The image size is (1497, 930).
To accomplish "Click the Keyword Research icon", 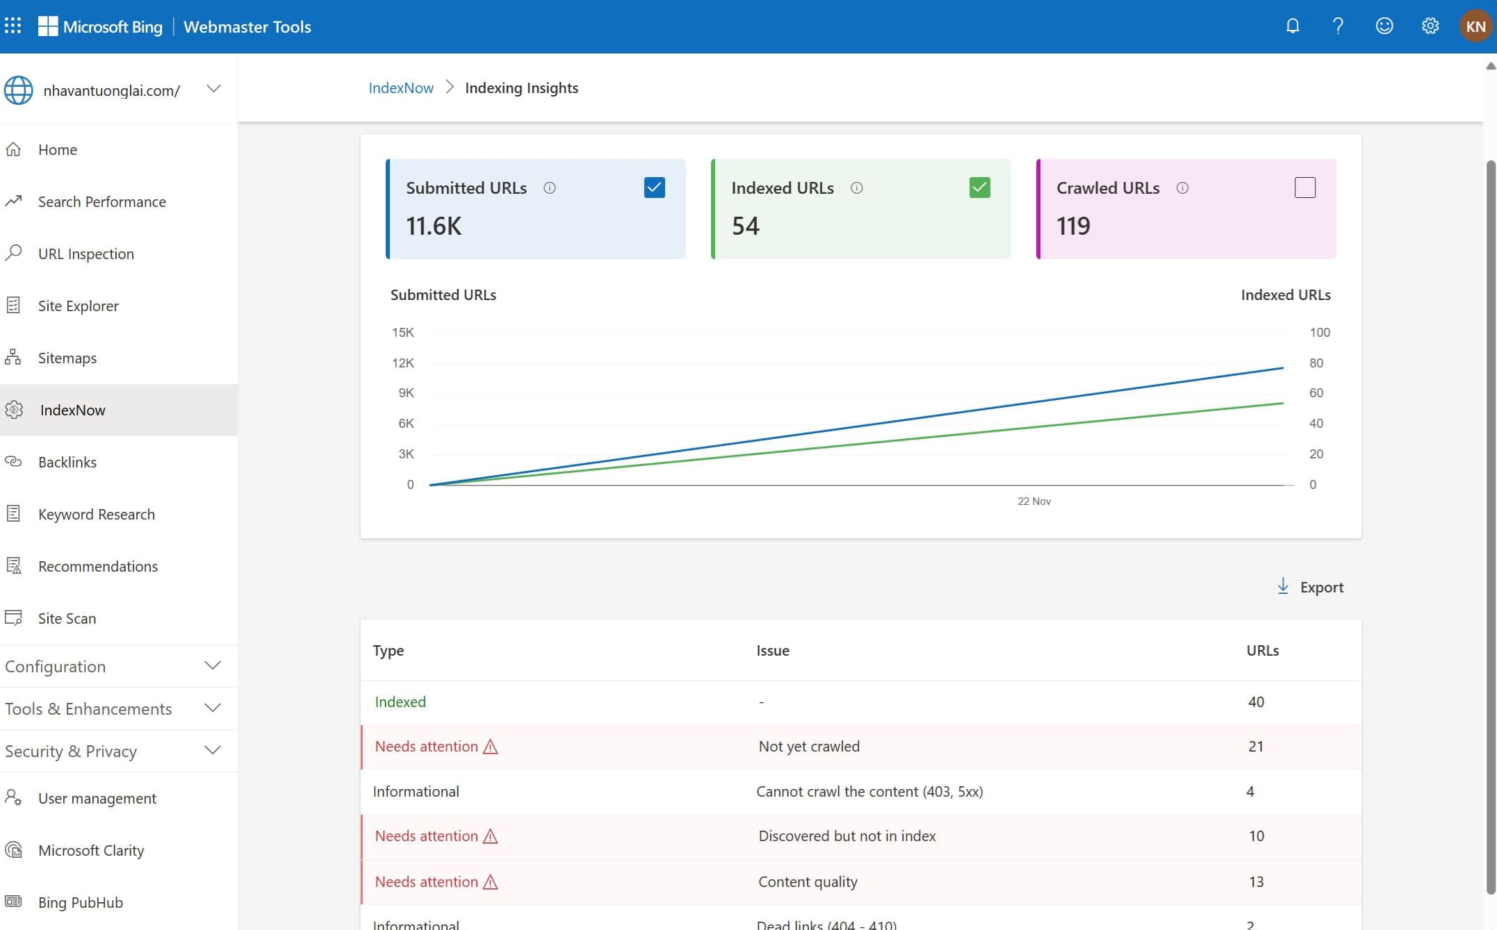I will tap(13, 513).
